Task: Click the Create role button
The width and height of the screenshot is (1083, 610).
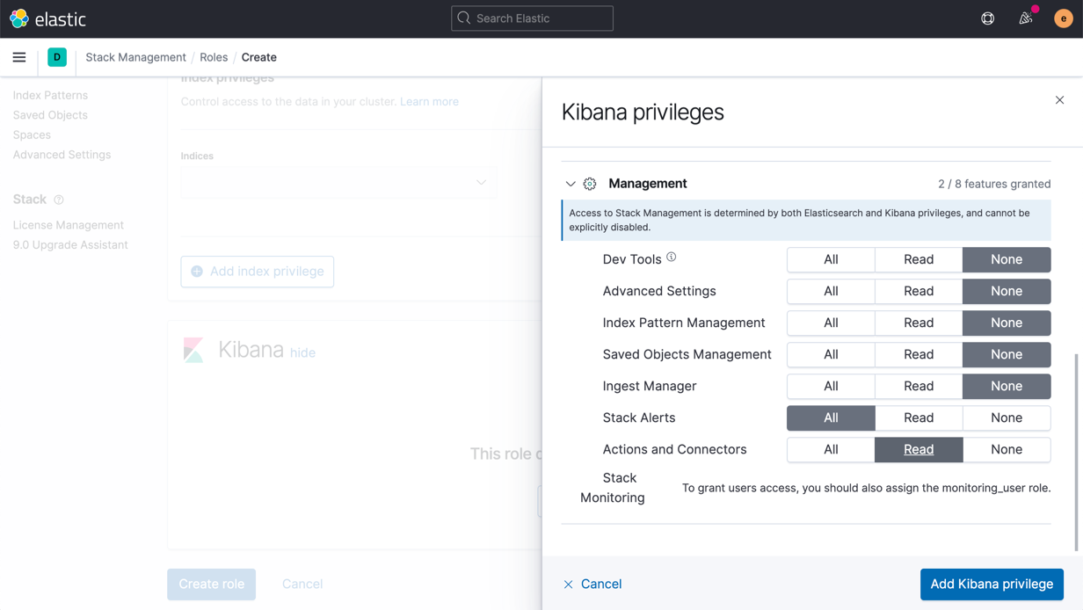Action: point(212,585)
